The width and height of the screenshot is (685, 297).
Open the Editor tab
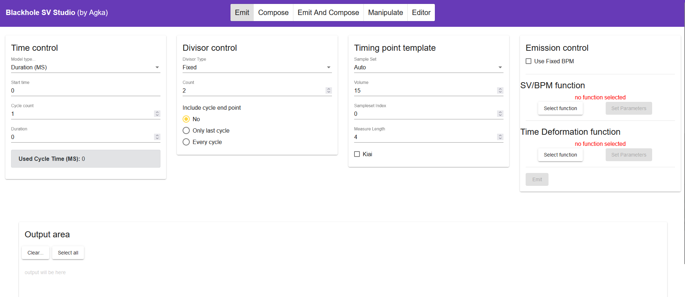(x=421, y=13)
